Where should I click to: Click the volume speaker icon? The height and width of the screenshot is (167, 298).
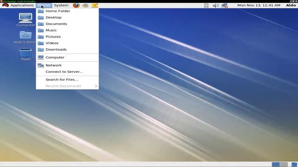point(216,6)
